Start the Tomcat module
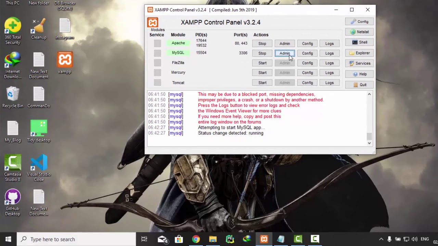 [x=262, y=83]
